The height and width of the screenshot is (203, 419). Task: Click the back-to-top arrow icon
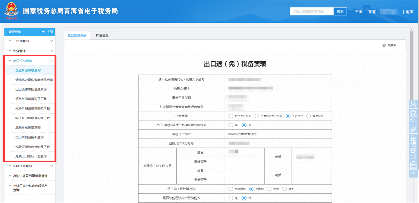[x=413, y=173]
